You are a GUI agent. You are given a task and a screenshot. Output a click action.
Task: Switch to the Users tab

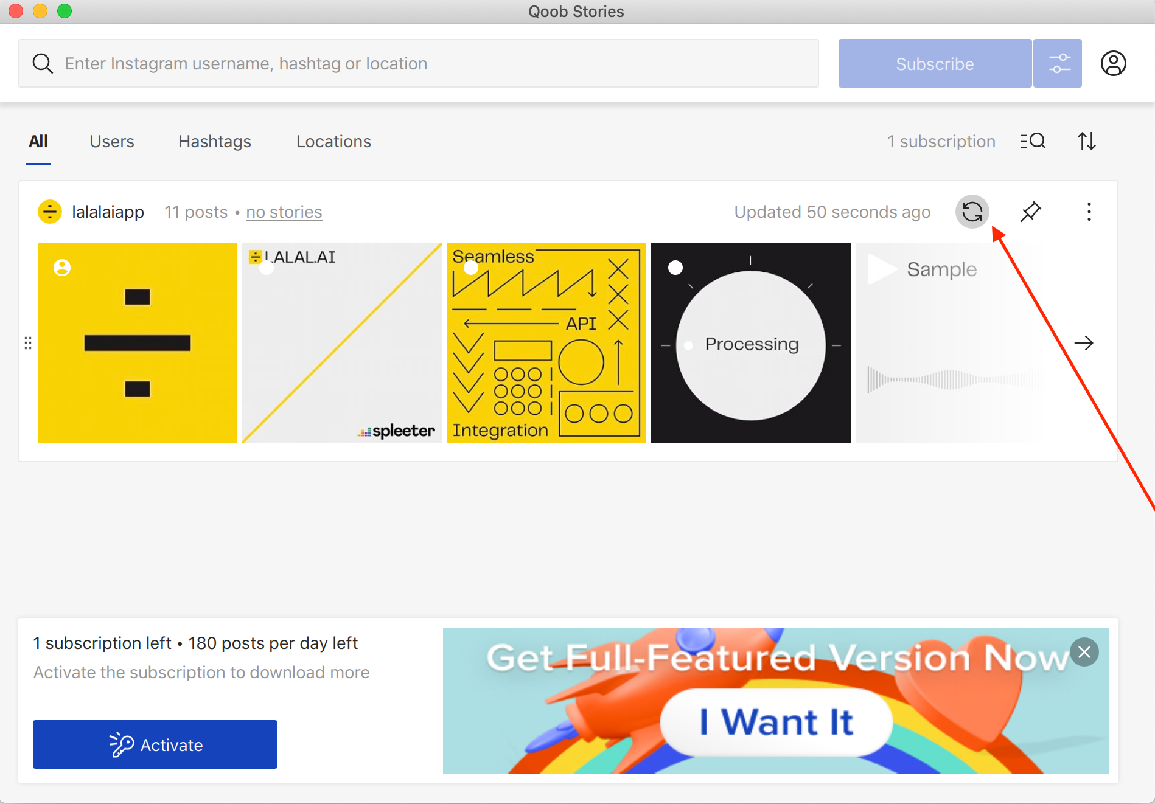pos(112,141)
